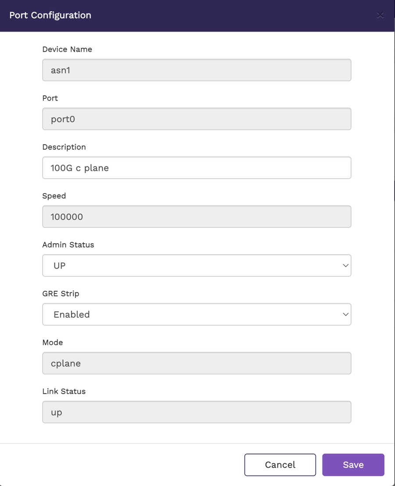Image resolution: width=395 pixels, height=486 pixels.
Task: Expand the GRE Strip dropdown
Action: pos(197,314)
